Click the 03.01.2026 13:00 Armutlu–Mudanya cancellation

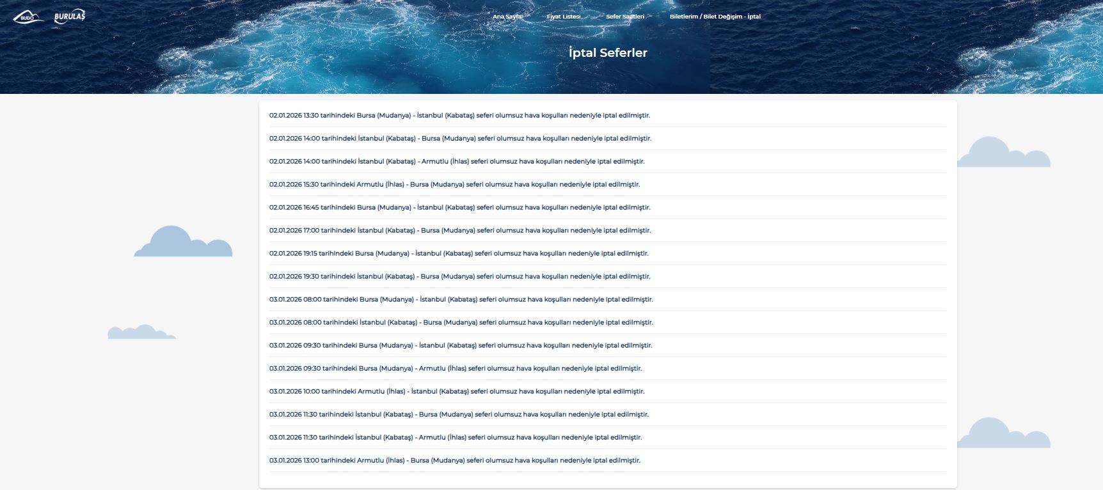click(x=454, y=461)
